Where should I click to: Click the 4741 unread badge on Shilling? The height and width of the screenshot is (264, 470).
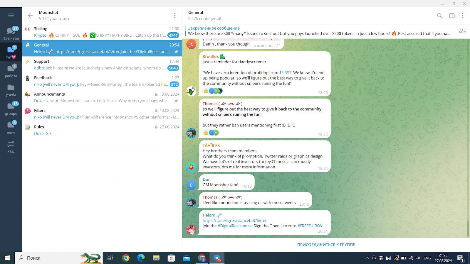tap(173, 35)
